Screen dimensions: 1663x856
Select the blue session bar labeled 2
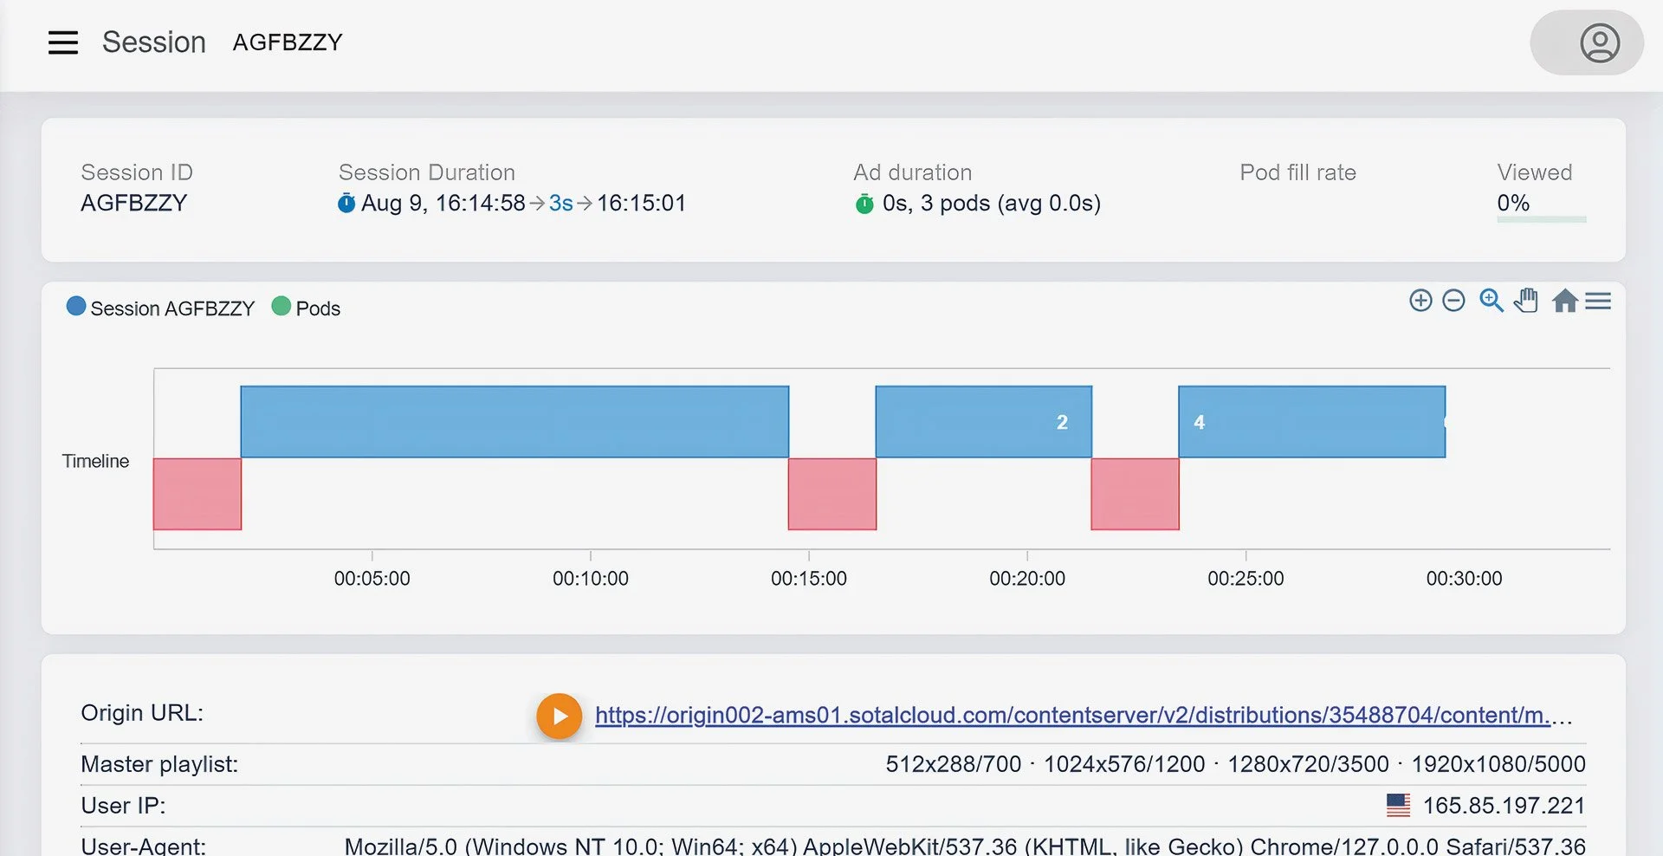click(984, 422)
